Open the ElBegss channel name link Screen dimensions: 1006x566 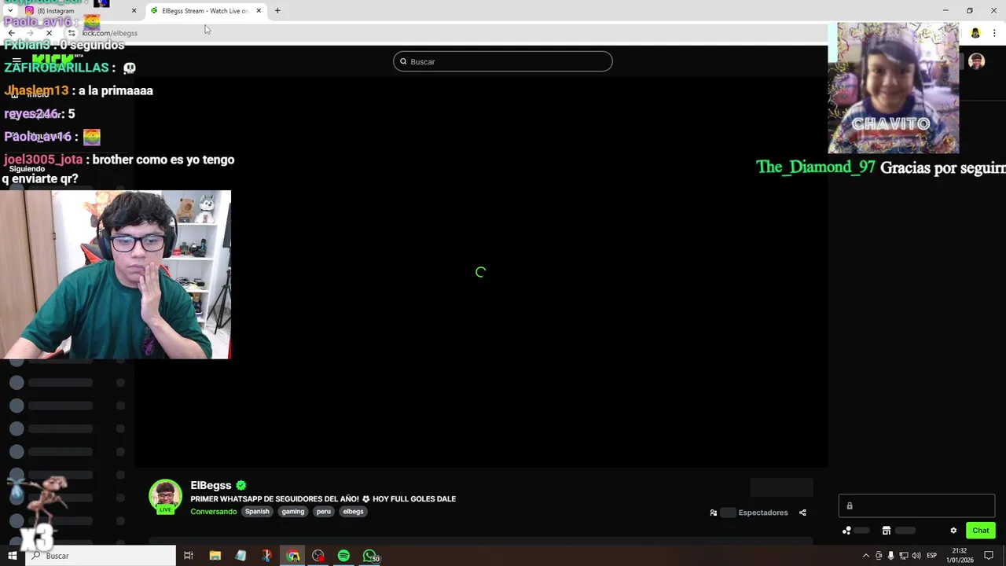coord(211,485)
